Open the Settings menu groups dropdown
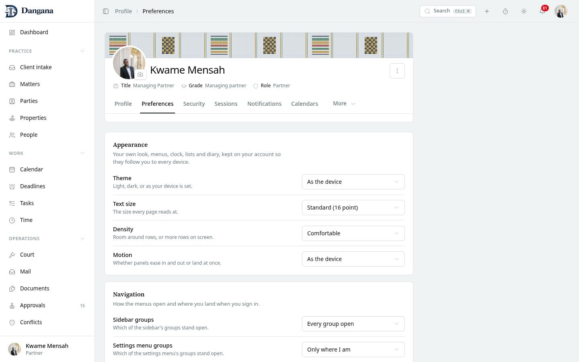This screenshot has height=362, width=579. 353,350
